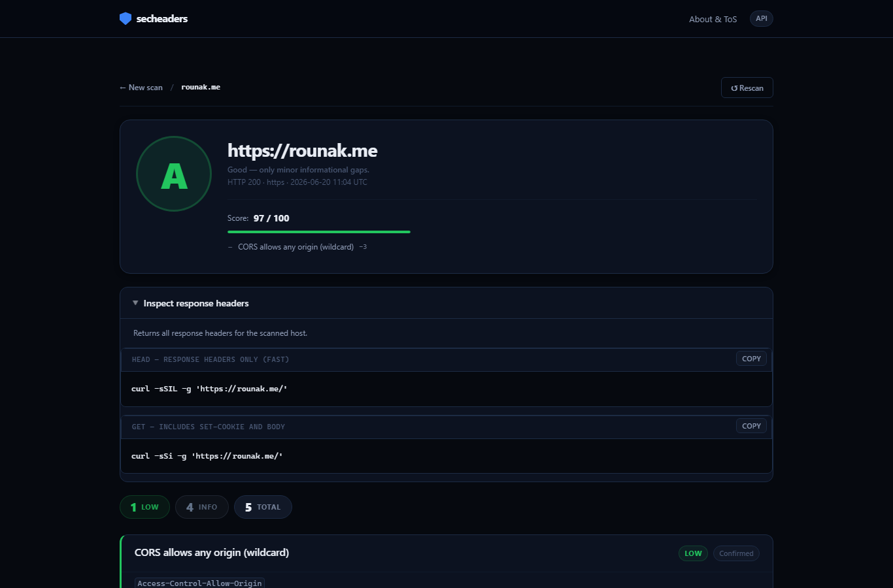
Task: Select the 'Good — only minor informational gaps' text
Action: [x=298, y=170]
